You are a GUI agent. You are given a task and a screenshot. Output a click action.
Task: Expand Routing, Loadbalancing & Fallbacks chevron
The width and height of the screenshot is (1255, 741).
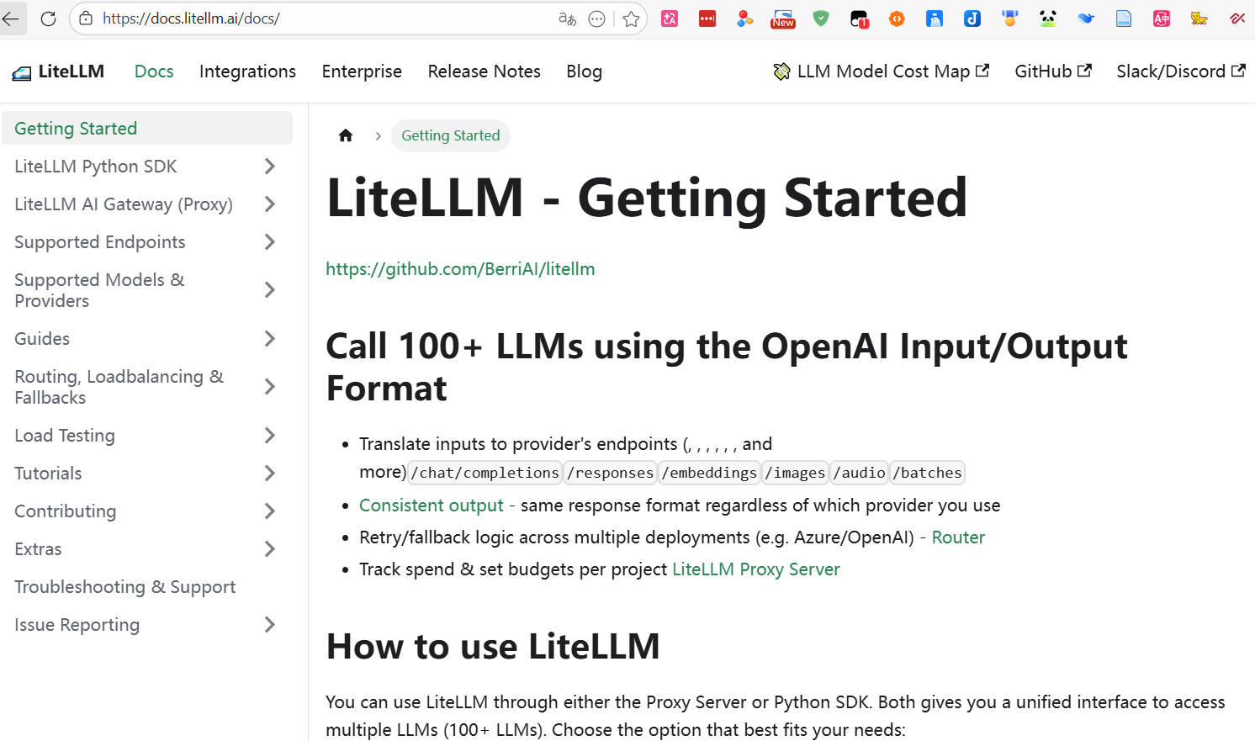coord(269,387)
